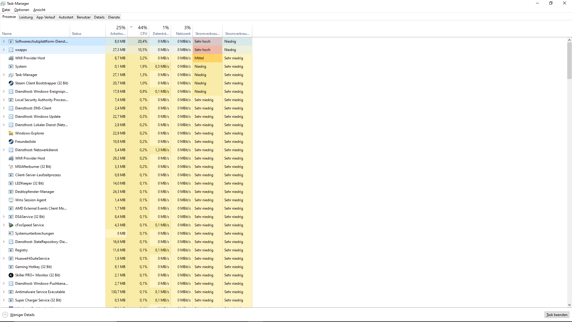Click the Steam Client Bootstrapper icon
This screenshot has width=572, height=322.
[x=11, y=83]
